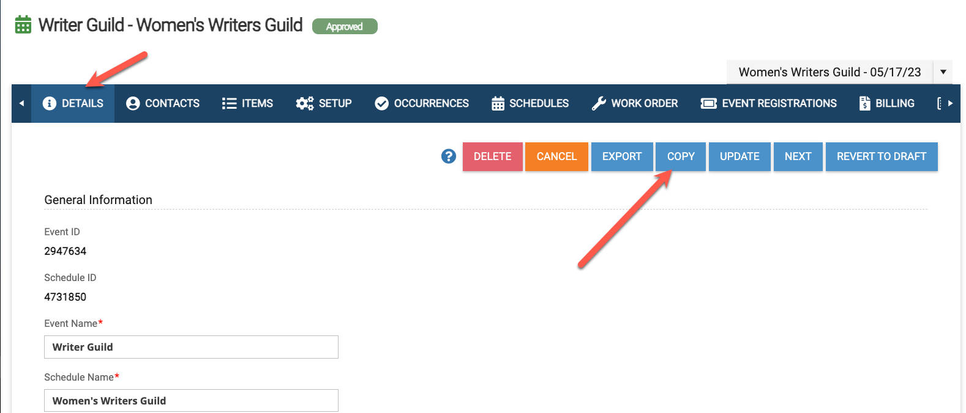Expand the Women's Writers Guild schedule dropdown

coord(943,72)
